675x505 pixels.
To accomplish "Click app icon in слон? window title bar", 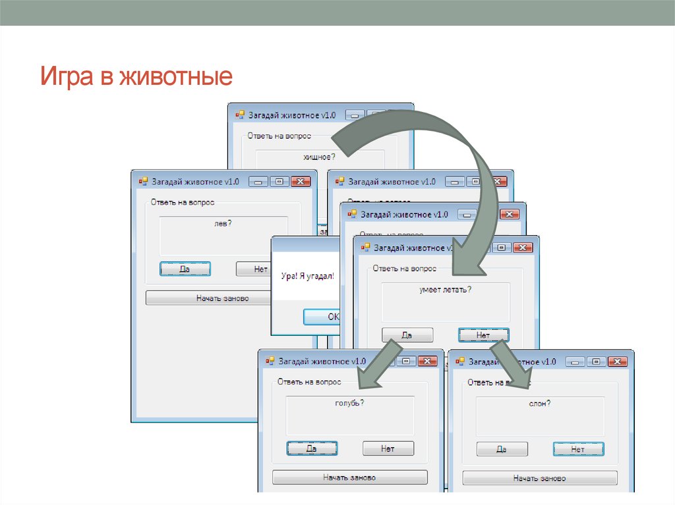I will [x=460, y=361].
